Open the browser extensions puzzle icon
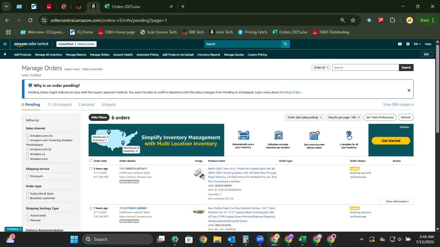Image resolution: width=440 pixels, height=247 pixels. pos(392,20)
